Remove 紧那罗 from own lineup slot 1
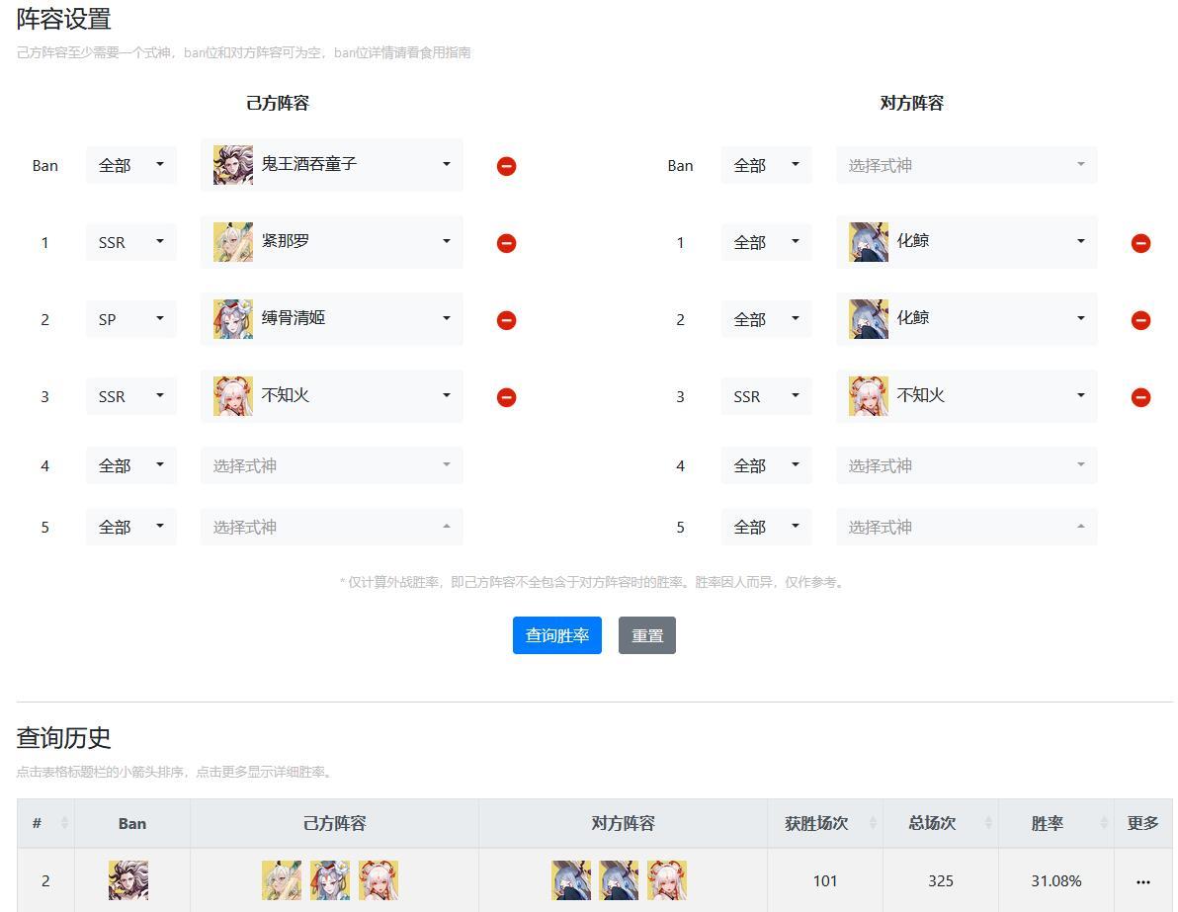1178x912 pixels. click(x=506, y=243)
